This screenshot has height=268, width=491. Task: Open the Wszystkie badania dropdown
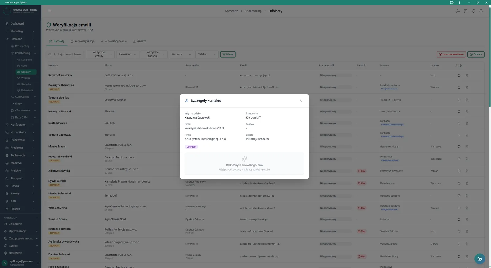(154, 54)
